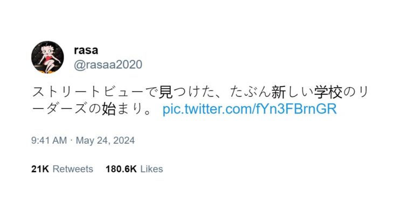Click the 。 ending the tweet sentence
This screenshot has height=216, width=414.
point(148,112)
